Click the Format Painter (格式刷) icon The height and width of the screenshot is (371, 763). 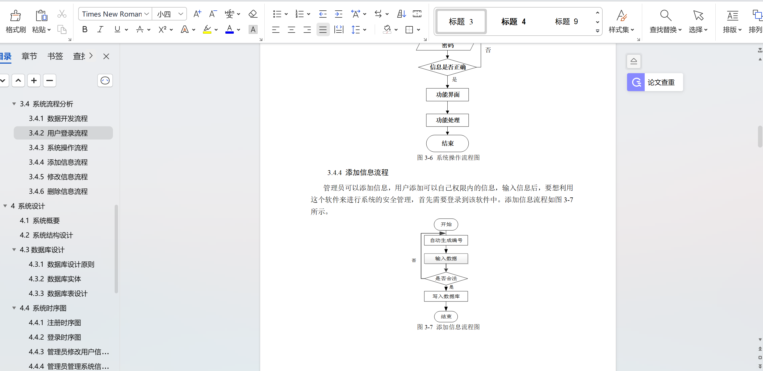[15, 15]
